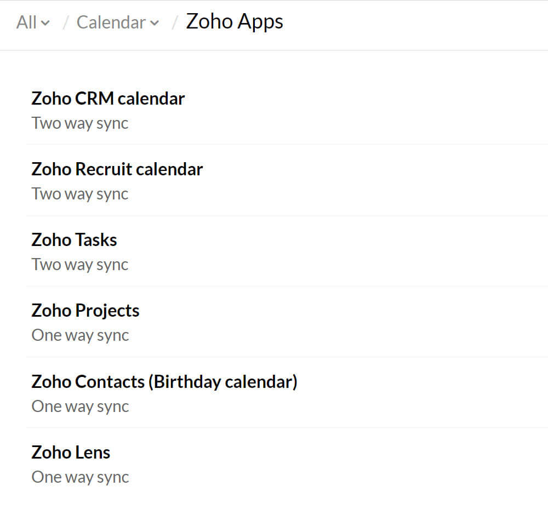
Task: Click the slash separator before Zoho Apps
Action: [175, 23]
